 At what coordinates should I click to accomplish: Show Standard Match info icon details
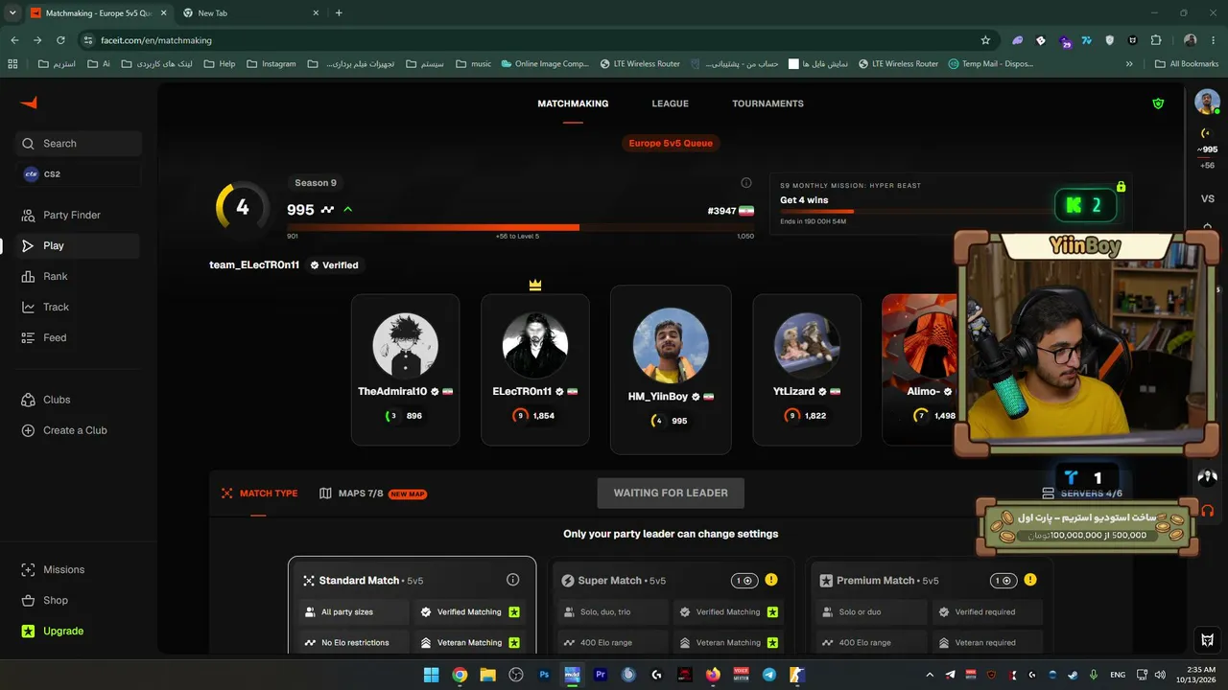coord(512,580)
